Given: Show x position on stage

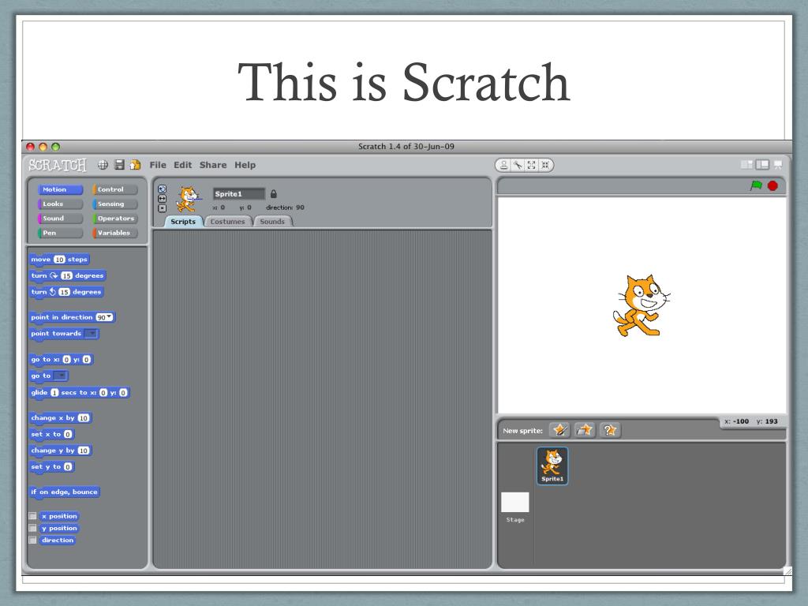Looking at the screenshot, I should (x=32, y=516).
